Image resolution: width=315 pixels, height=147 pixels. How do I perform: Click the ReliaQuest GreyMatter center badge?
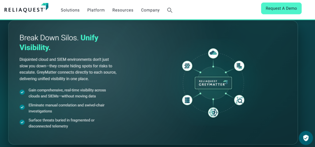pyautogui.click(x=213, y=83)
